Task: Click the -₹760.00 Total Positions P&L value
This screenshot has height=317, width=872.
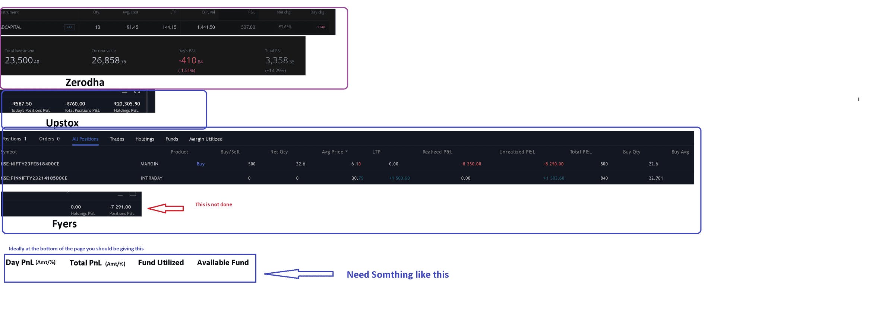Action: coord(75,104)
